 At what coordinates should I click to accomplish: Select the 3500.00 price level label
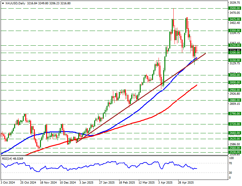(x=234, y=9)
